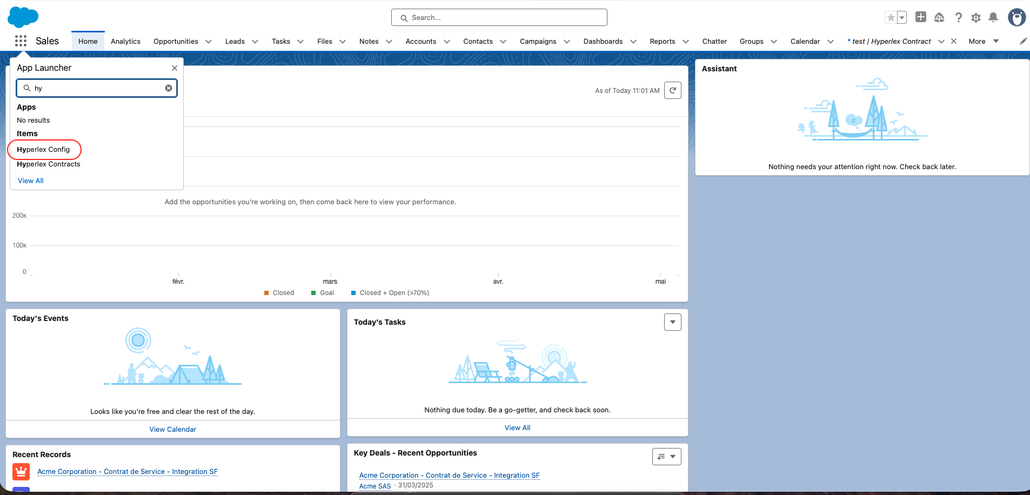Expand the Accounts tab chevron
Viewport: 1030px width, 495px height.
pyautogui.click(x=447, y=42)
